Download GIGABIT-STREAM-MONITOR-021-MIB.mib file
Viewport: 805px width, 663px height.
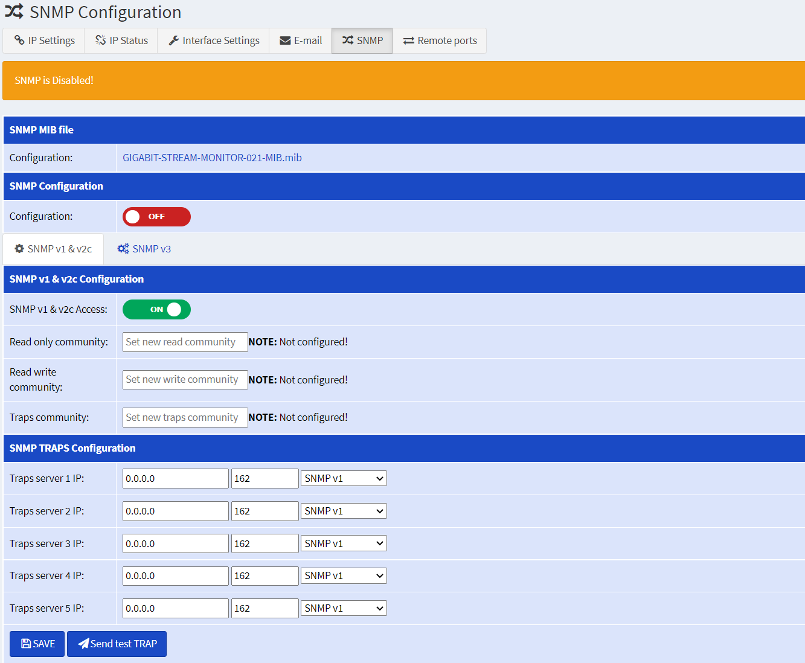coord(212,158)
